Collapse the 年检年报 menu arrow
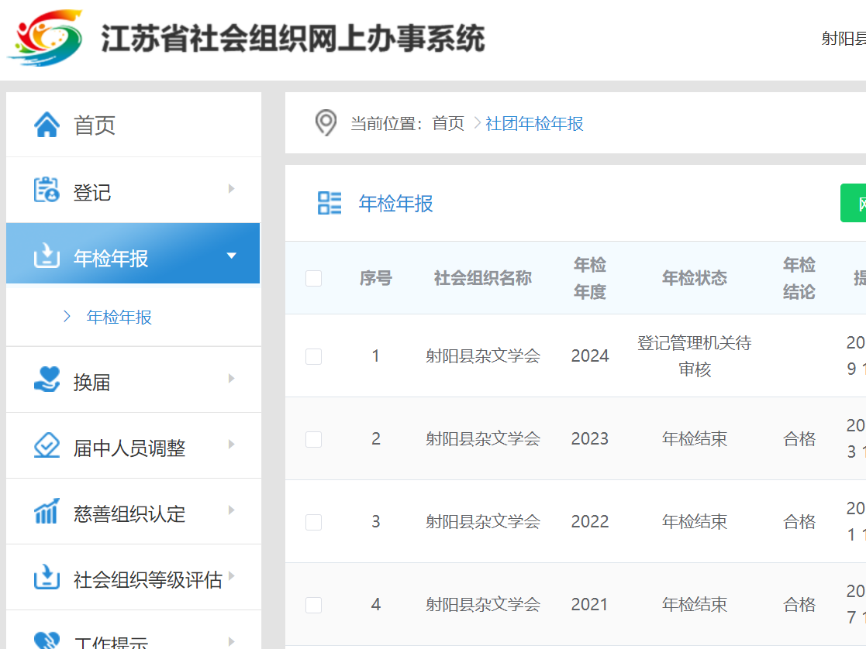Screen dimensions: 866x649 point(231,256)
